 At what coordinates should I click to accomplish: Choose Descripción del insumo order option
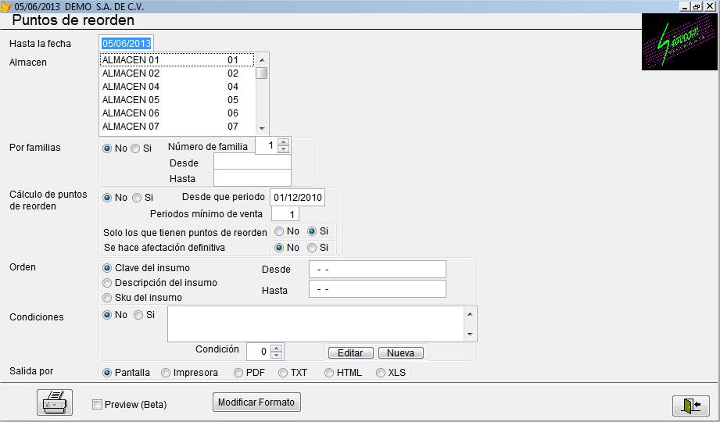coord(108,283)
